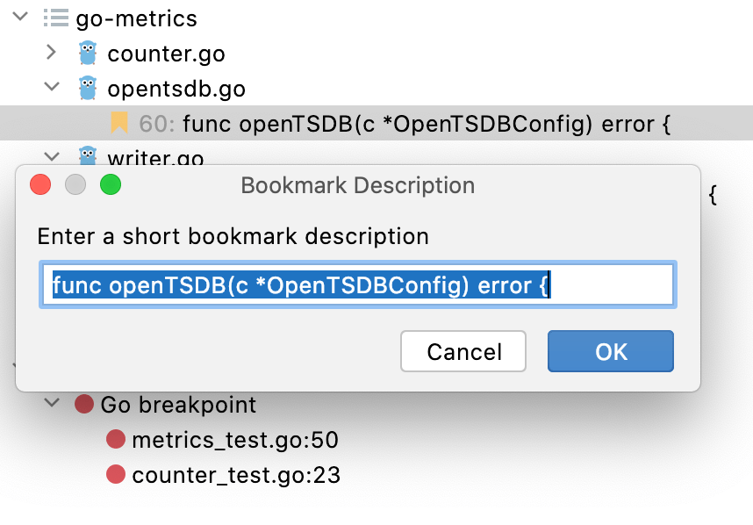Click the gopher file icon beside writer.go
This screenshot has height=525, width=753.
tap(85, 158)
